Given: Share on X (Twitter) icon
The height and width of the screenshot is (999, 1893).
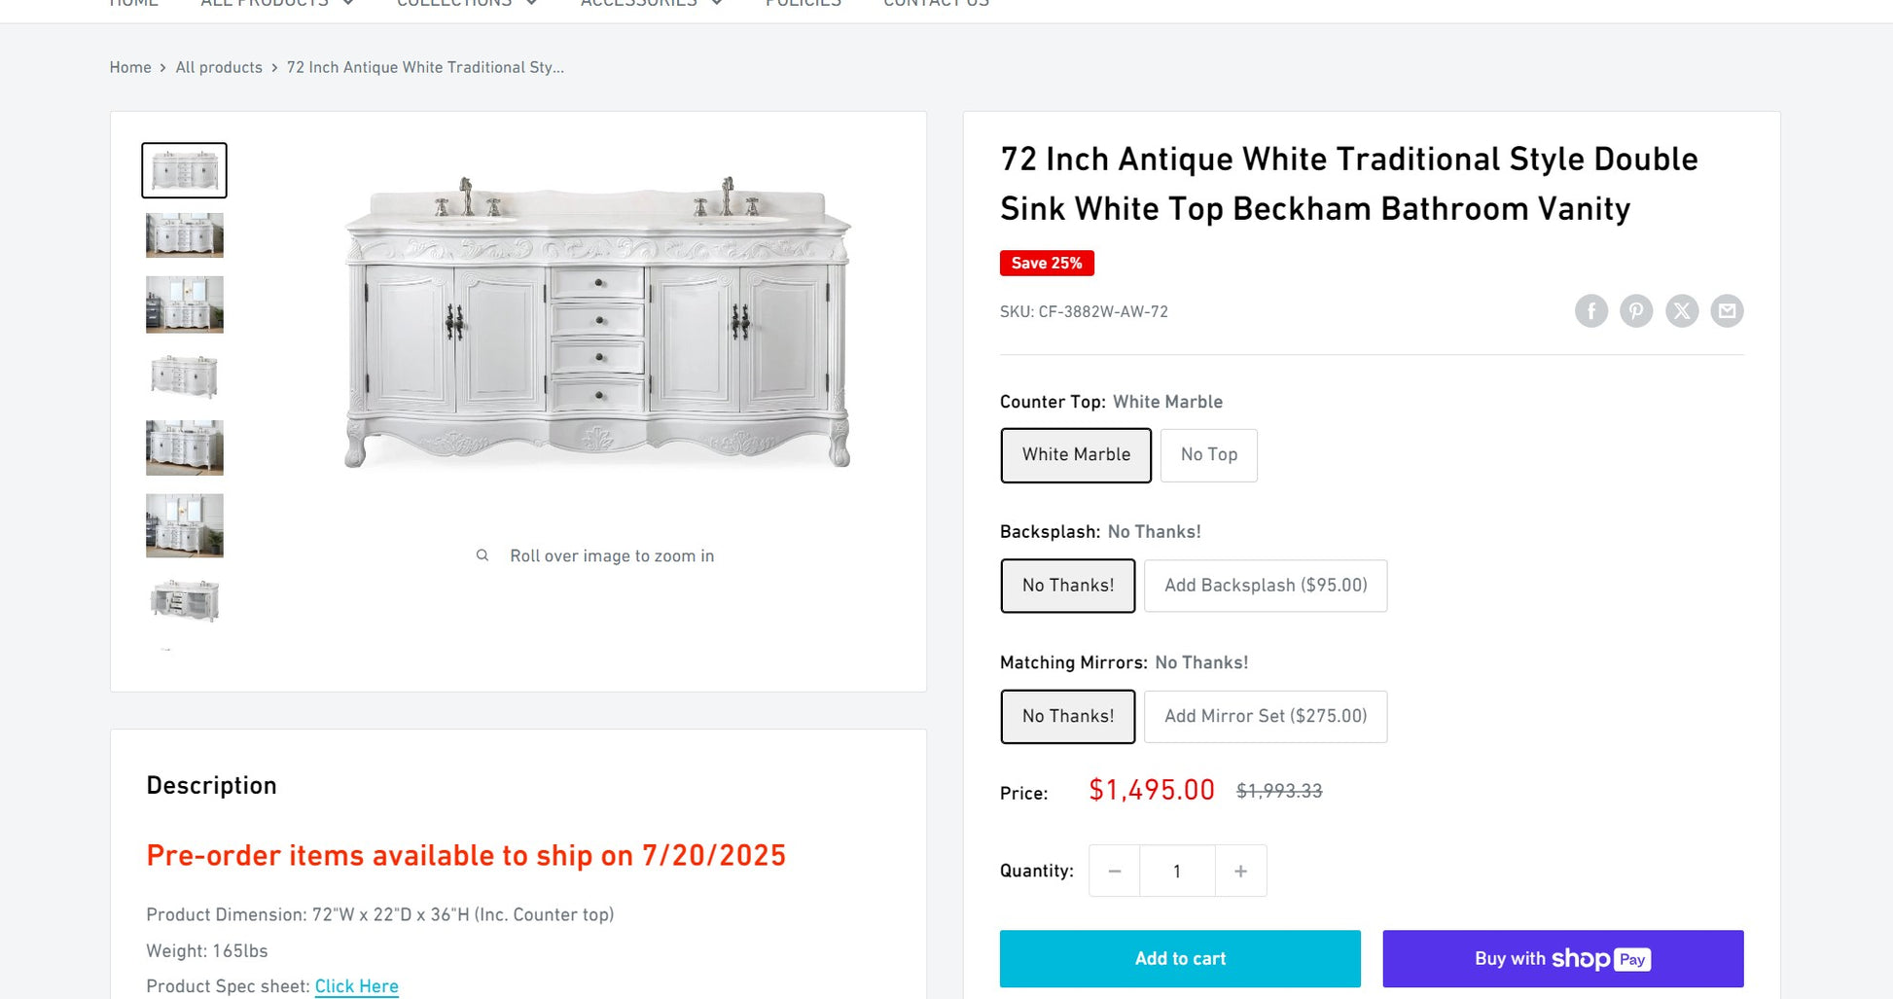Looking at the screenshot, I should click(x=1681, y=311).
